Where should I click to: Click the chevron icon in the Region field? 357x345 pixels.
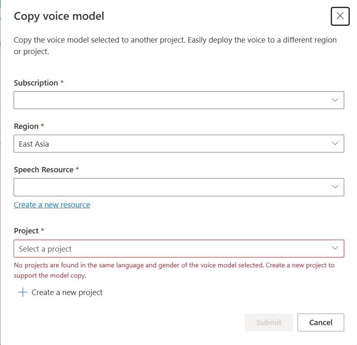coord(335,143)
